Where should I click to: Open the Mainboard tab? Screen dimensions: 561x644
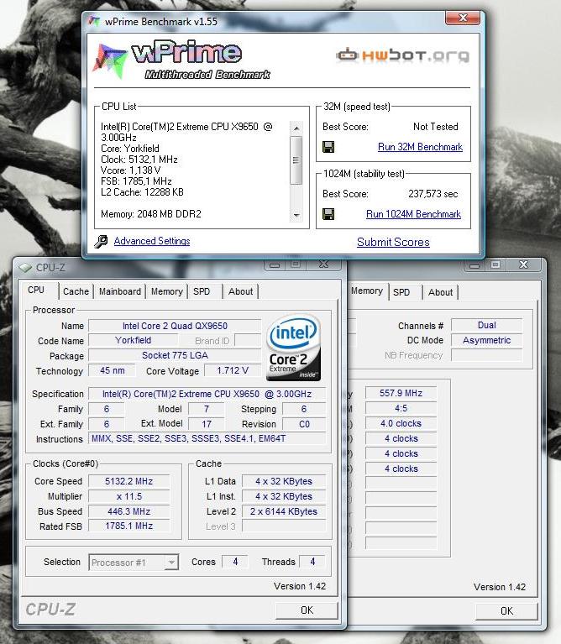click(x=120, y=291)
